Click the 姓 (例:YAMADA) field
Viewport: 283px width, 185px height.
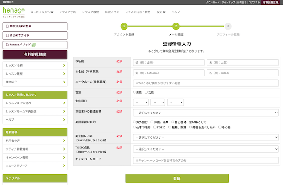click(x=168, y=73)
